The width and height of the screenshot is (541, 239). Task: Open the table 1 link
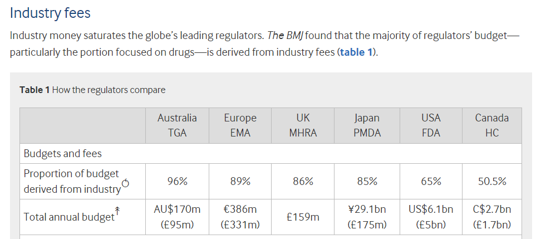[x=356, y=52]
